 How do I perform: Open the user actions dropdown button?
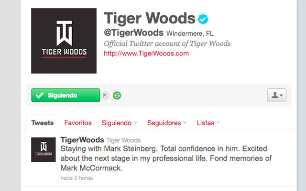pyautogui.click(x=277, y=95)
